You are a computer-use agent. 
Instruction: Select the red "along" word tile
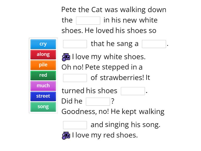click(43, 54)
